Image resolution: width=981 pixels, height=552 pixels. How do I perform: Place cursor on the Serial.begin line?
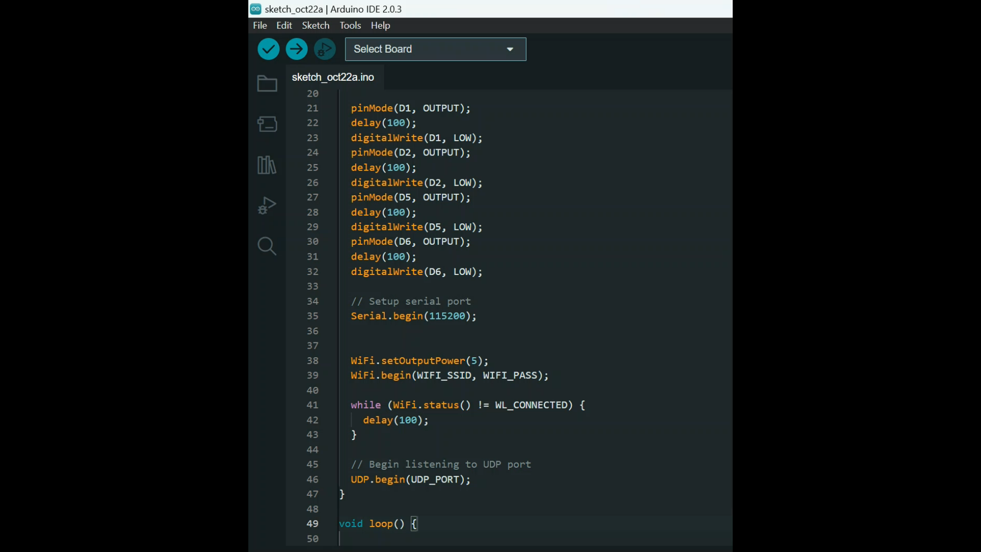(413, 316)
